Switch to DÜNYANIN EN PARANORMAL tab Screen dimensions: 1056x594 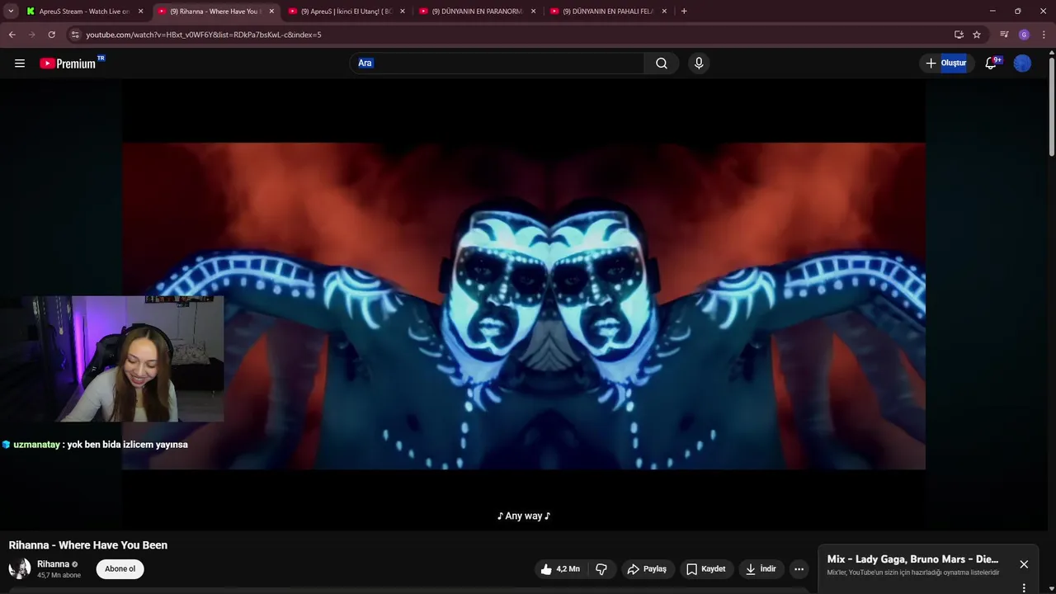click(478, 12)
